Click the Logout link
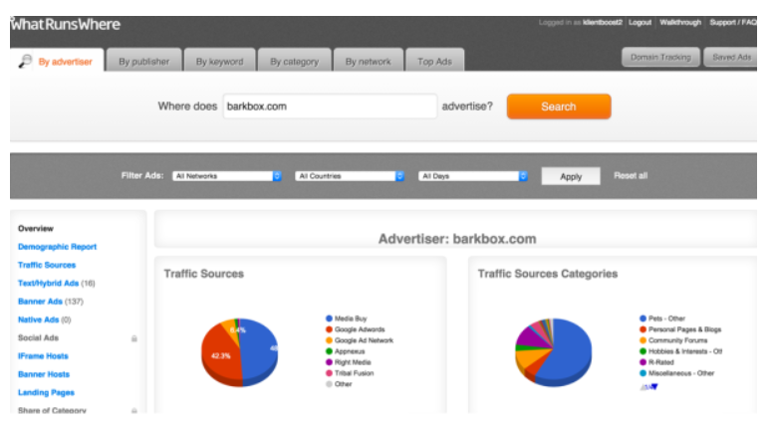Image resolution: width=774 pixels, height=425 pixels. 640,22
